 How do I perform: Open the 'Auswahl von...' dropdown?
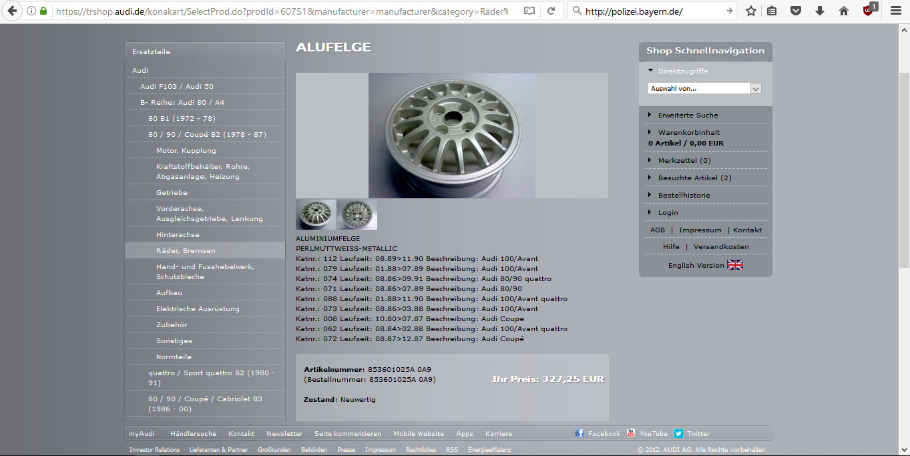click(704, 88)
